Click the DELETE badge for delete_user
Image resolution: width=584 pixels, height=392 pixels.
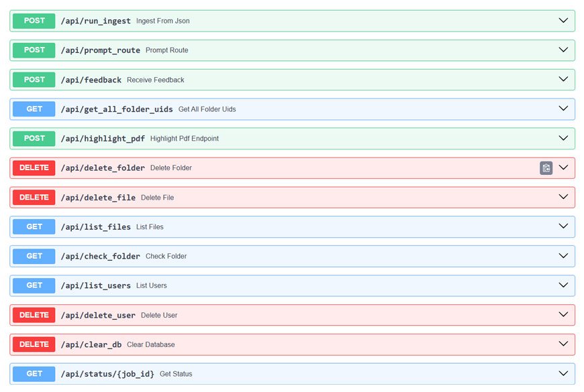34,315
